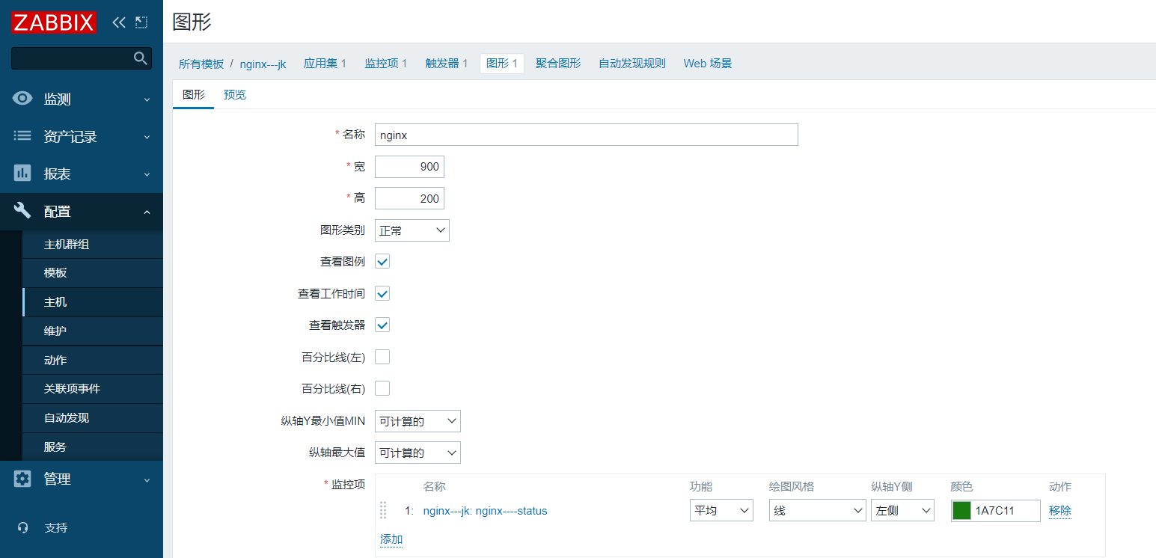Open the nginx---jk breadcrumb link
Screen dimensions: 1156x558
pos(263,64)
